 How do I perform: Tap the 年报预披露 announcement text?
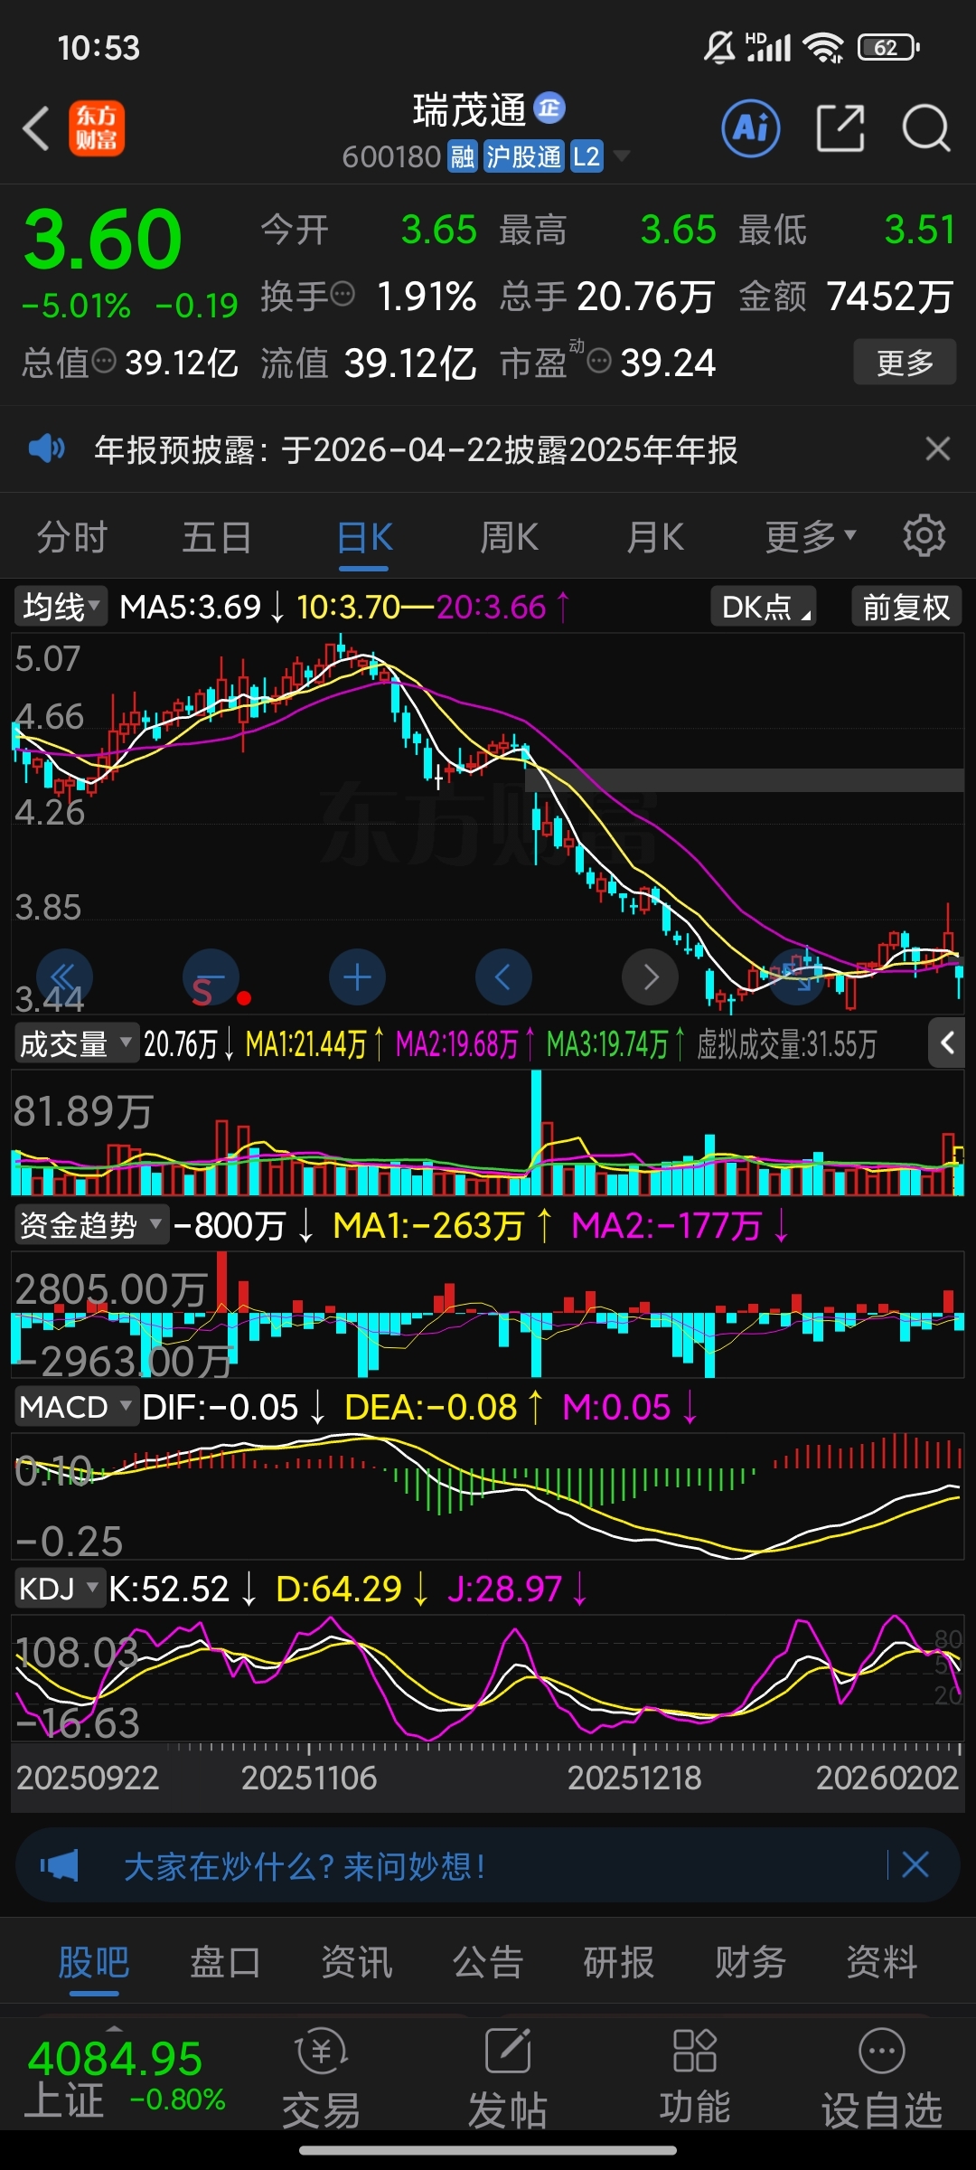point(416,449)
